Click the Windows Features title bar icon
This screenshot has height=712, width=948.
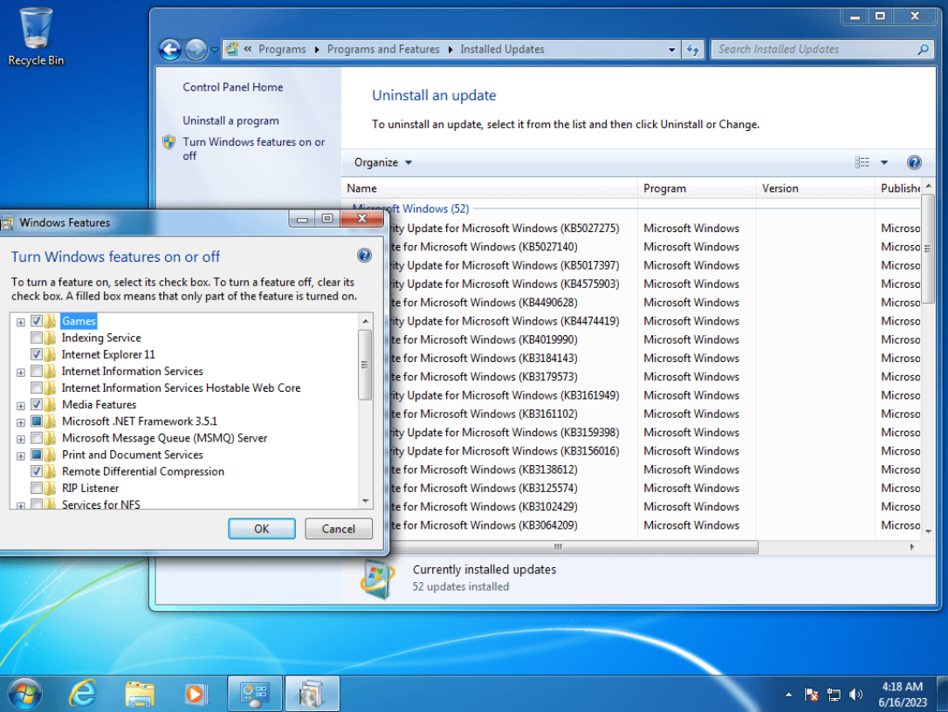click(x=7, y=223)
